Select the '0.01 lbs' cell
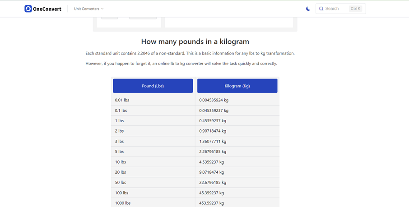The height and width of the screenshot is (207, 409). click(x=153, y=100)
